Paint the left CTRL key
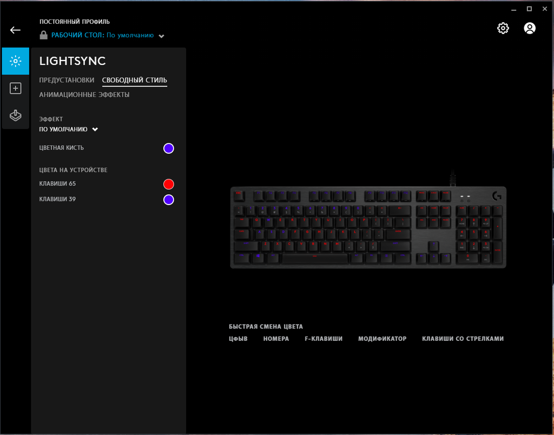This screenshot has width=554, height=435. tap(242, 259)
